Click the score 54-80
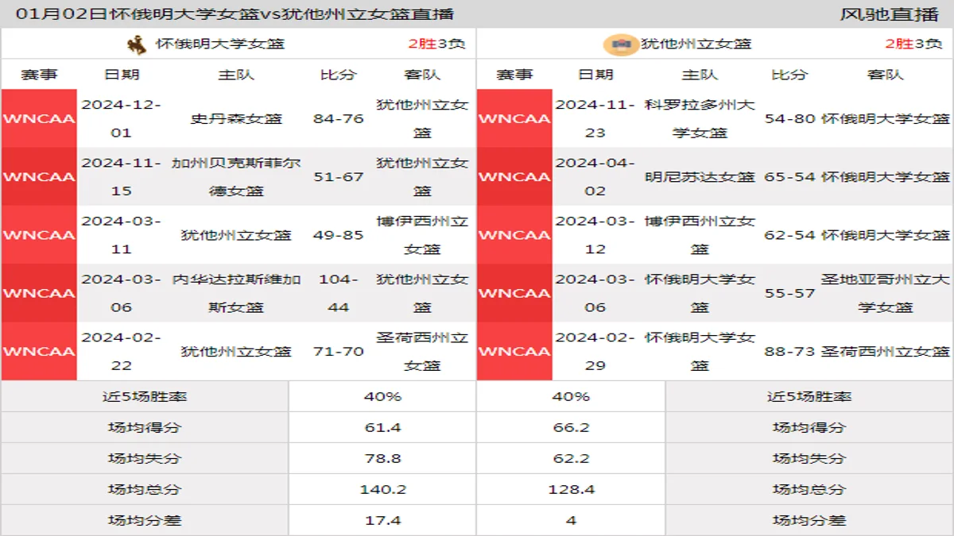This screenshot has height=536, width=954. coord(789,118)
